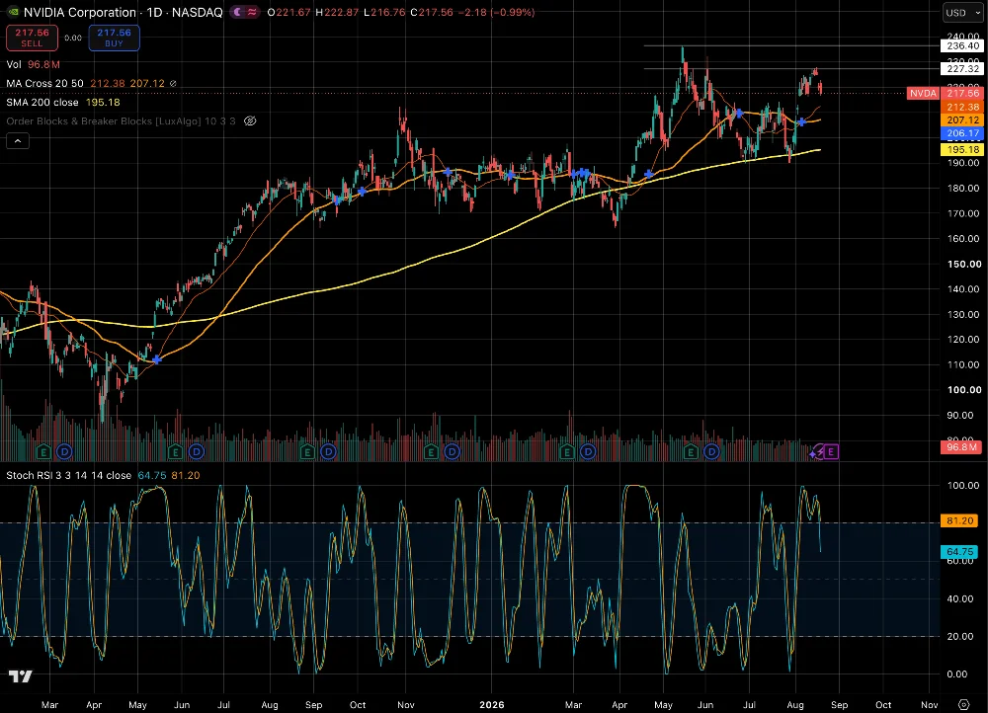Click the 2026 label on the time axis
This screenshot has width=988, height=713.
click(491, 704)
